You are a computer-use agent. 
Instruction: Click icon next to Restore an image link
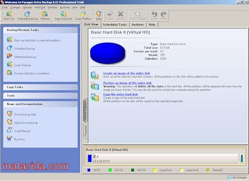point(95,86)
